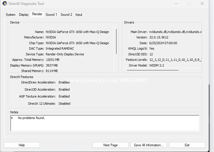The height and width of the screenshot is (152, 214).
Task: Click the AGP Texture Acceleration Enabled value
Action: [x=64, y=96]
